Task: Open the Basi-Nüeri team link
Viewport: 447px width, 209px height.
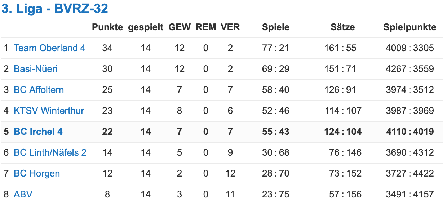Action: [36, 69]
